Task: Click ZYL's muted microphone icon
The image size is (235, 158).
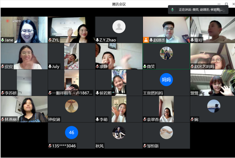Action: pyautogui.click(x=50, y=40)
